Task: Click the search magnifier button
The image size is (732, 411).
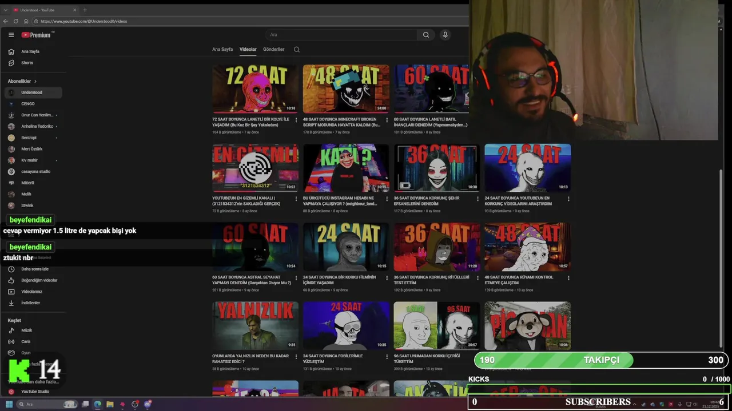Action: pos(426,35)
